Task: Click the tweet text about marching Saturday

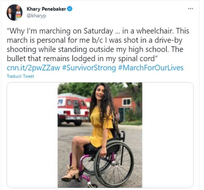Action: (98, 45)
